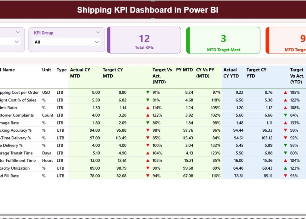Collapse the KPI Group slicer via its top chevron

tap(97, 32)
